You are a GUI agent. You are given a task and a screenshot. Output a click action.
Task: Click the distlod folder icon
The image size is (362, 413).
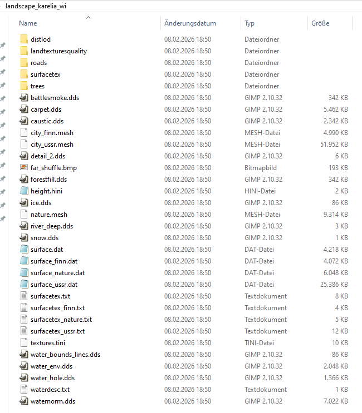(x=23, y=39)
